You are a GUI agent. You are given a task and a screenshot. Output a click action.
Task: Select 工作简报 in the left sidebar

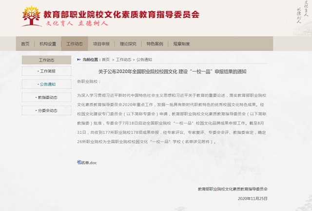pos(47,71)
